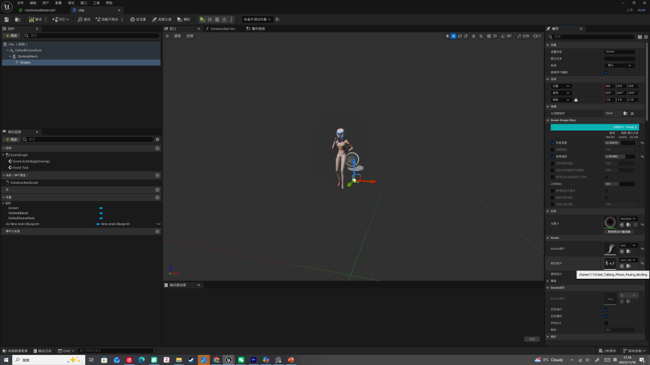The image size is (650, 365).
Task: Switch to the Construction Script tab
Action: pyautogui.click(x=222, y=29)
